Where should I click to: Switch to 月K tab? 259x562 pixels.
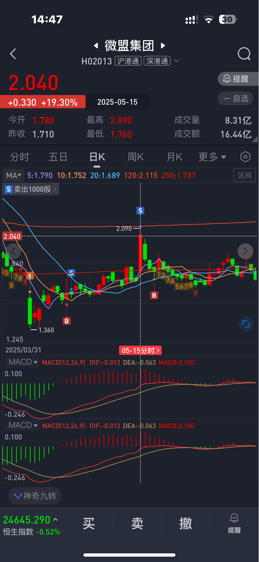point(174,157)
